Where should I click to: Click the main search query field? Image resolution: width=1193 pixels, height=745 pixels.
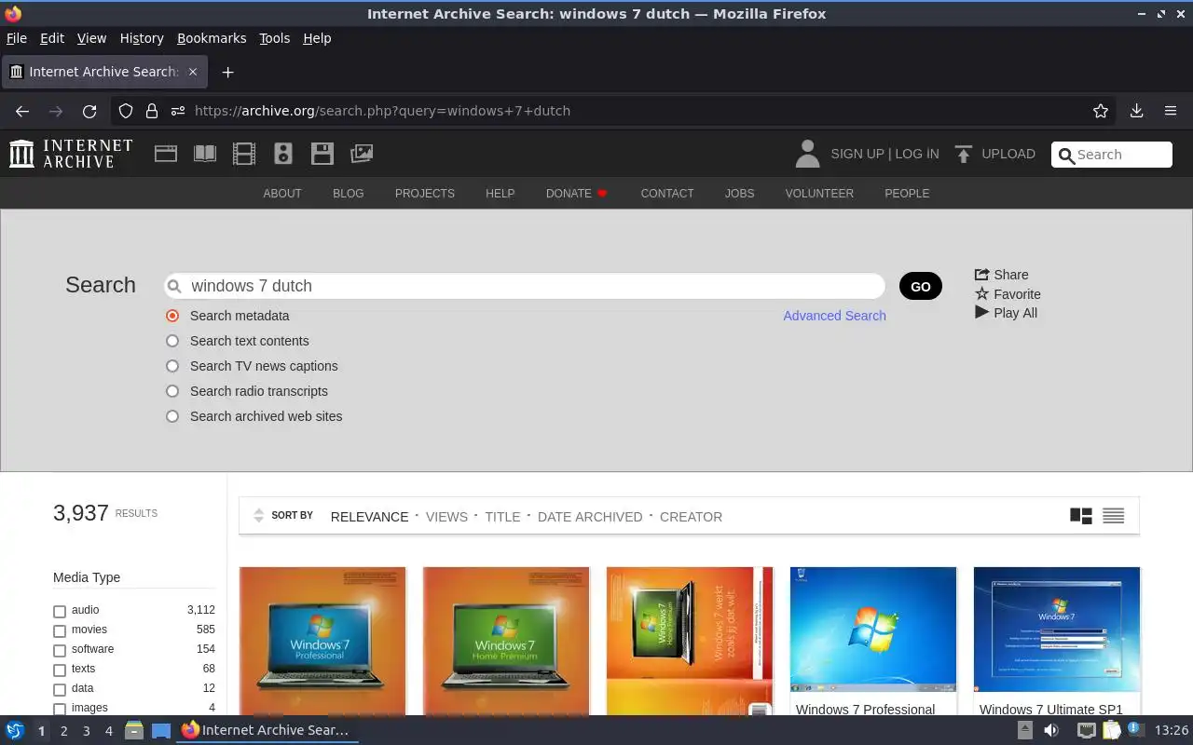coord(525,286)
